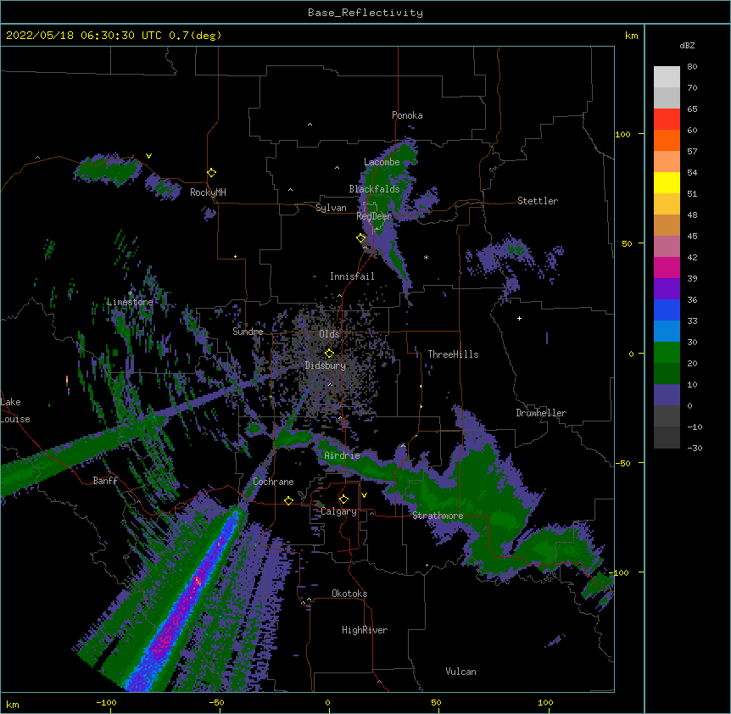This screenshot has height=714, width=731.
Task: Select the Sylvan map label
Action: tap(331, 208)
